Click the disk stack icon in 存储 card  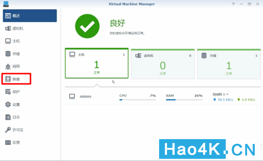point(204,56)
